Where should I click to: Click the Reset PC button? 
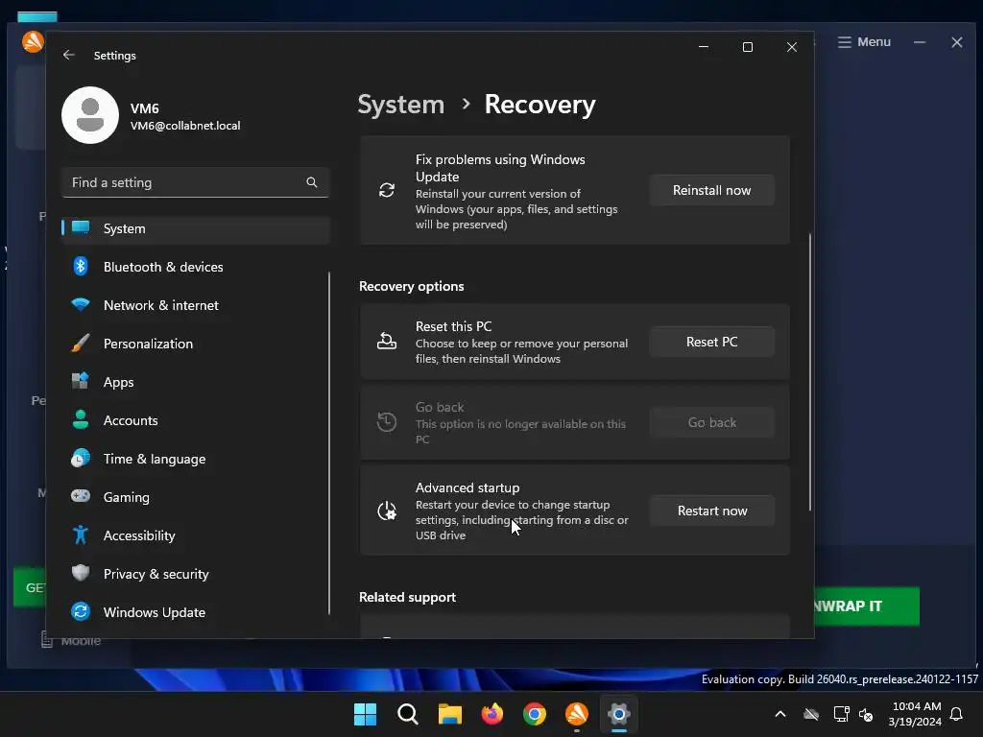(711, 342)
